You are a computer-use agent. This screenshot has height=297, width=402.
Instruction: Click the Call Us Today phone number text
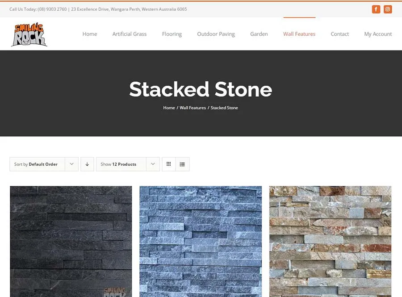tap(38, 9)
